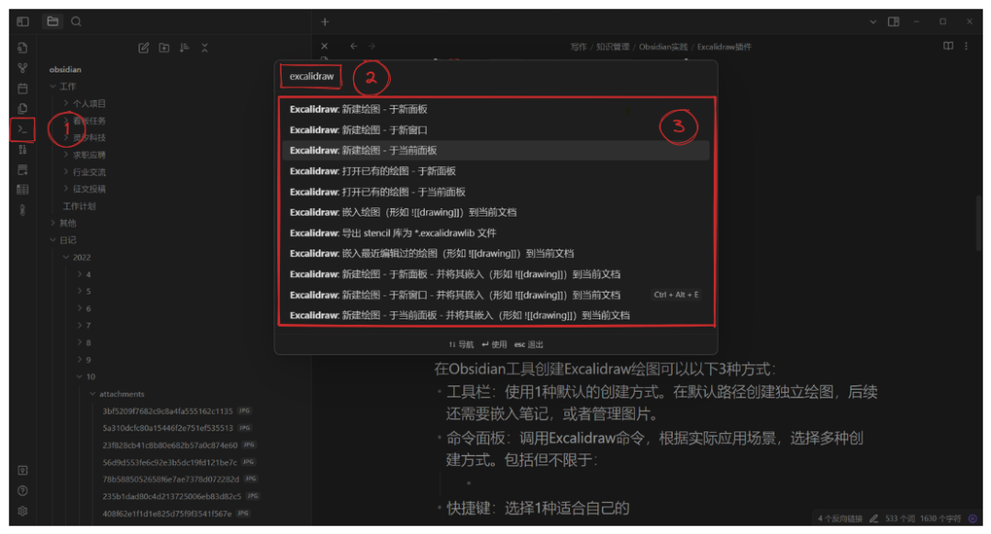
Task: Expand the 行业交流 folder
Action: click(66, 172)
